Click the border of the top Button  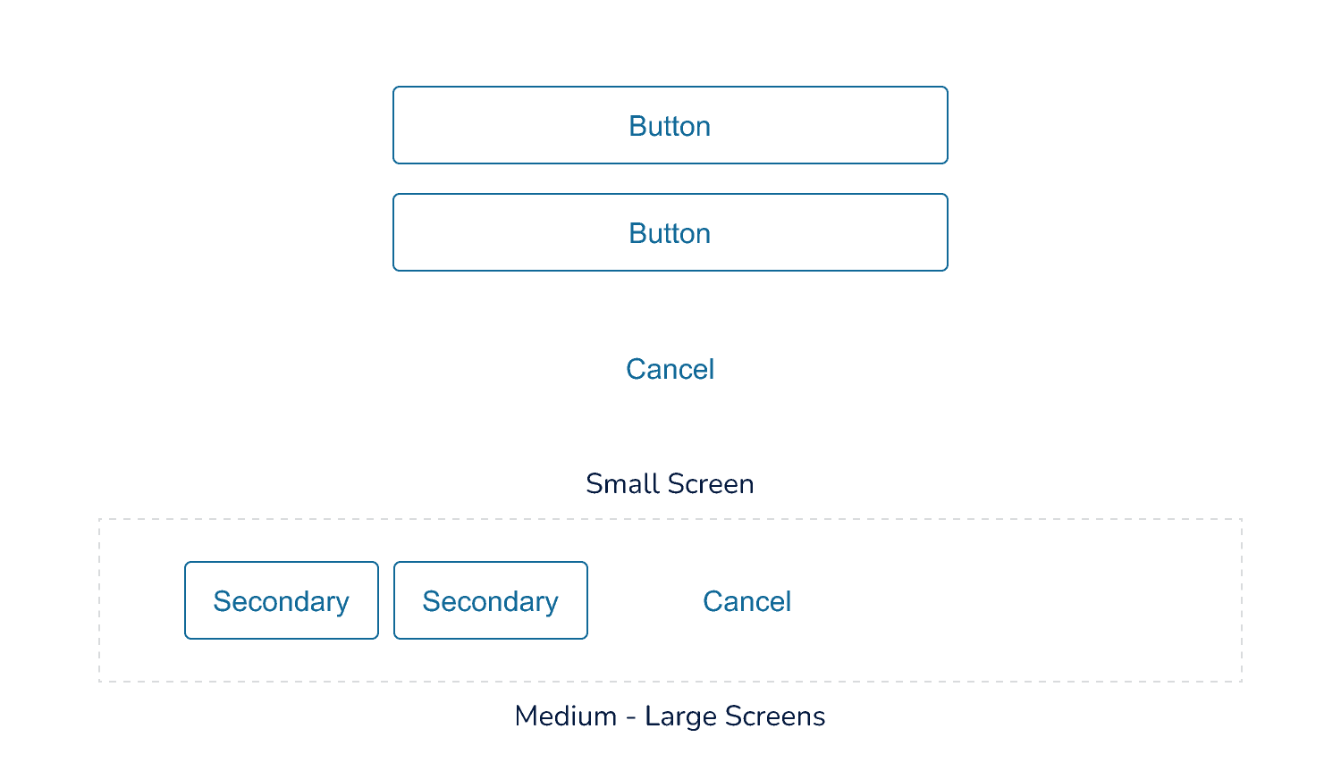tap(670, 88)
